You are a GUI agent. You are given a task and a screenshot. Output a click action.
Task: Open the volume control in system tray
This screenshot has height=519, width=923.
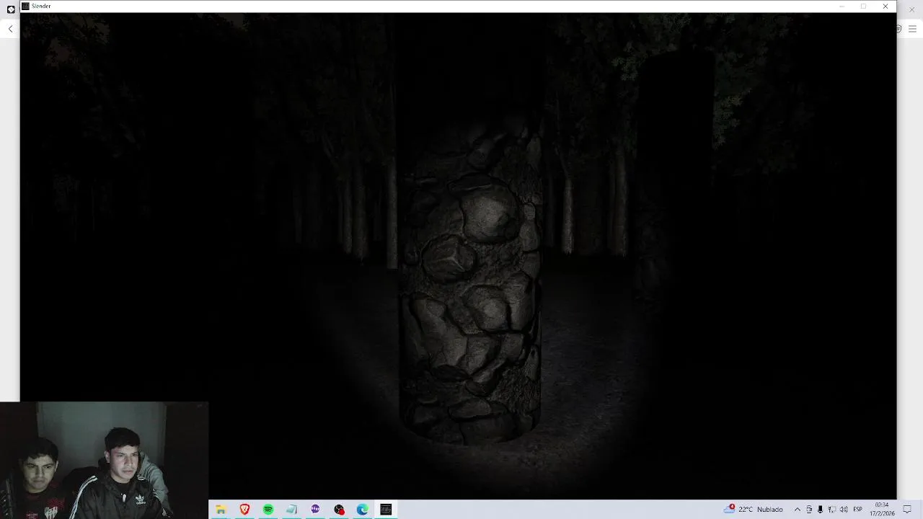click(x=844, y=510)
